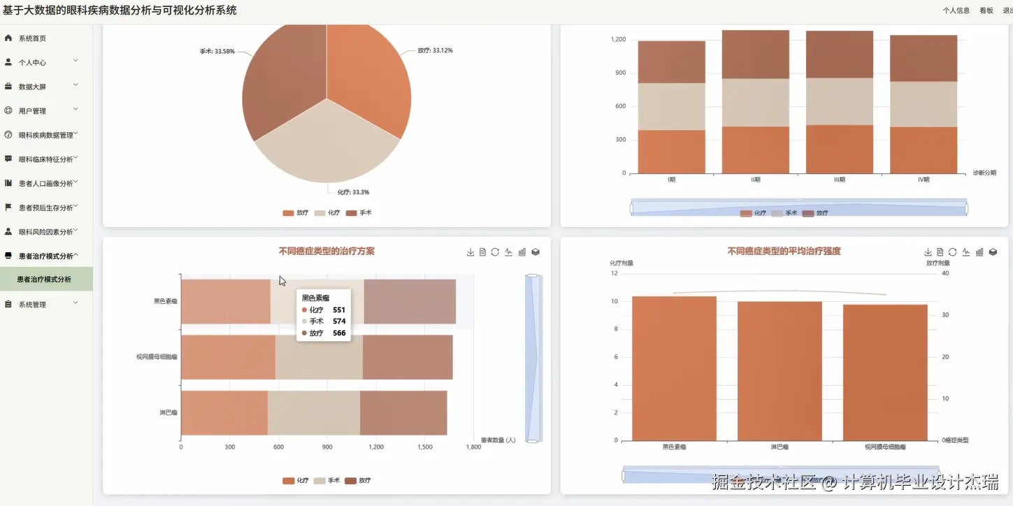1013x506 pixels.
Task: Toggle 化疗 legend under 诊断分期 stacked chart
Action: [x=753, y=213]
